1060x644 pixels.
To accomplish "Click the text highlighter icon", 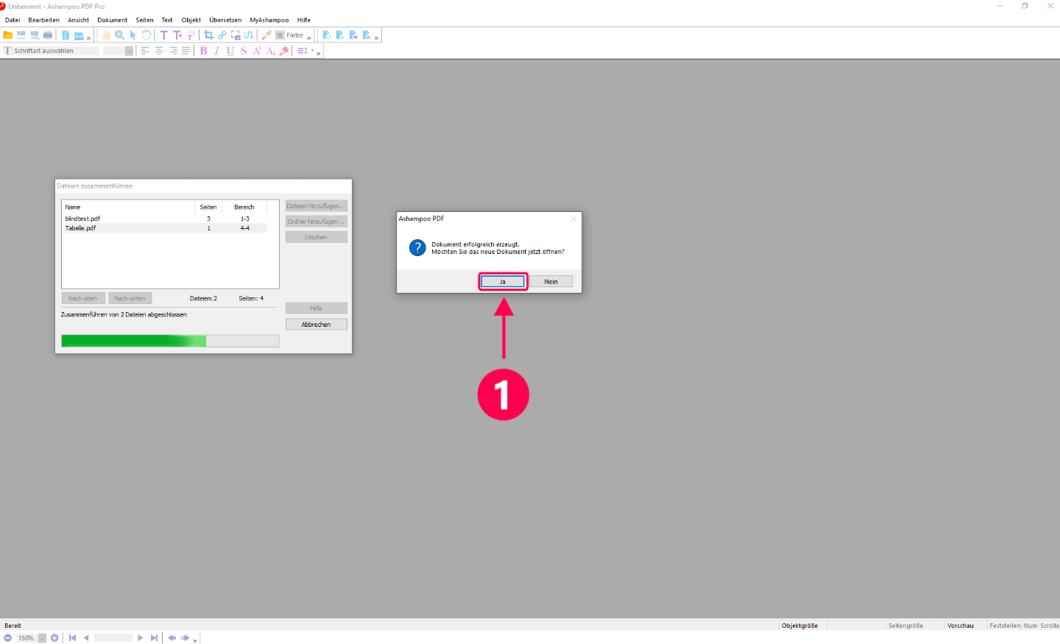I will coord(284,51).
